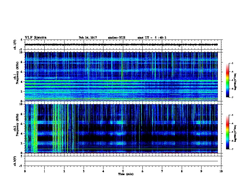Click the "start UT = 5 :40: 2" text
This screenshot has height=192, width=249.
152,38
